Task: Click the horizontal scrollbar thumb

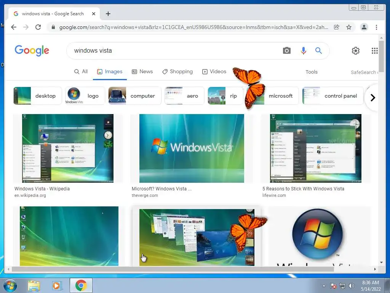Action: pos(173,269)
